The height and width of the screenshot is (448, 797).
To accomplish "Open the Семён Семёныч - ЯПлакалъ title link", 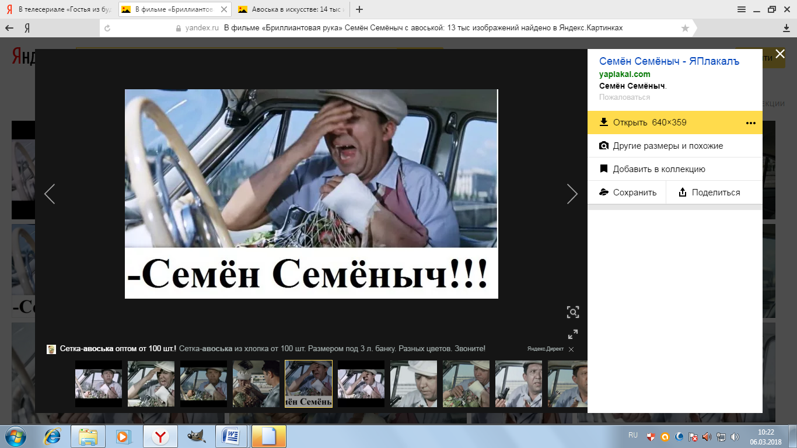I will coord(669,61).
